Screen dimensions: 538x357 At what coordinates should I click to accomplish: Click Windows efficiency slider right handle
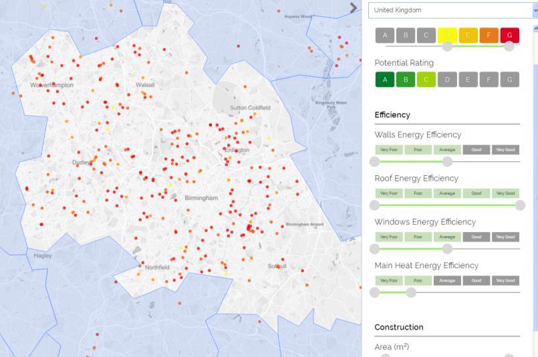tap(447, 249)
